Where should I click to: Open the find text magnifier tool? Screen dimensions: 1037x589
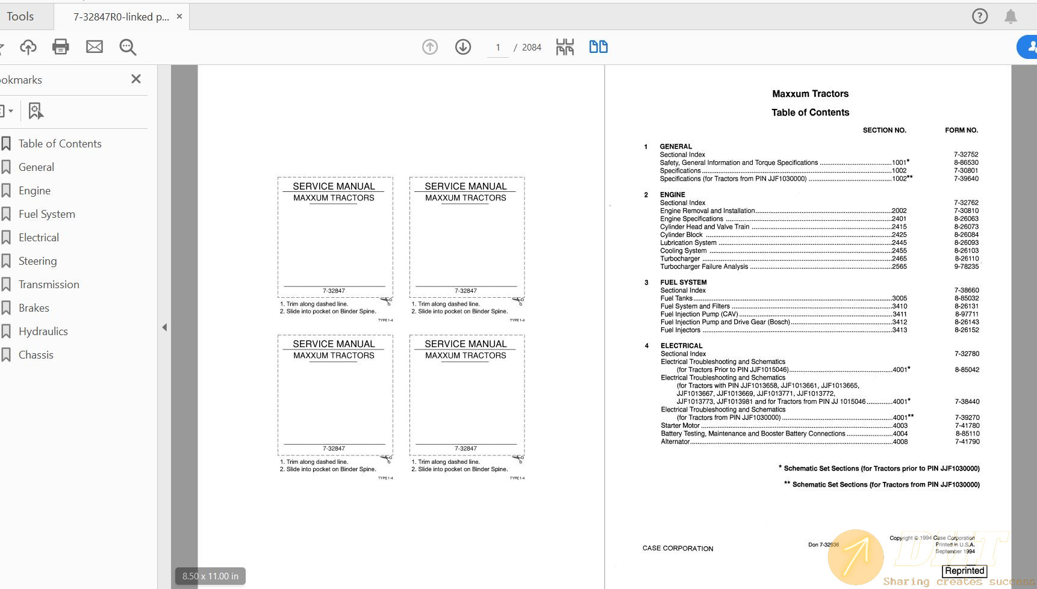128,47
